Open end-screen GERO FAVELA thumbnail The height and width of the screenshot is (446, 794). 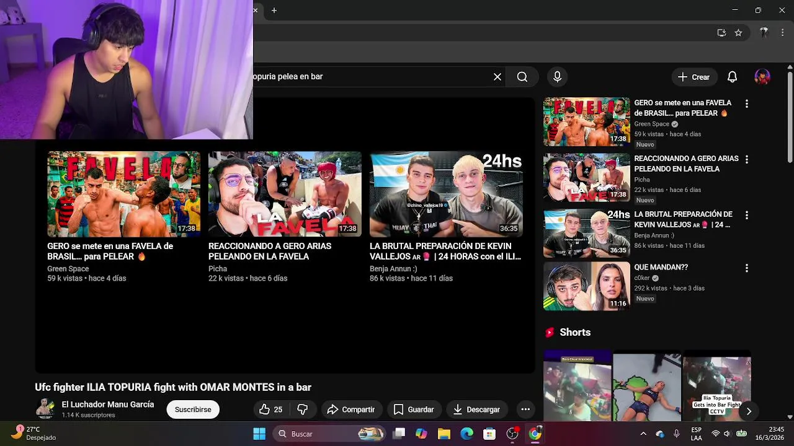pyautogui.click(x=123, y=194)
